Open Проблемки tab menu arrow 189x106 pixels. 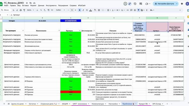[136, 104]
